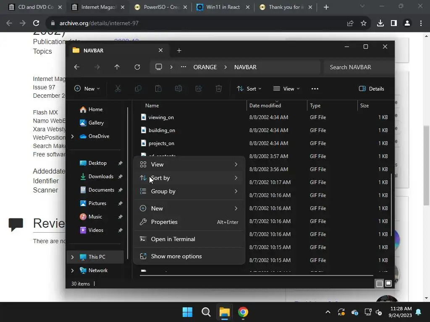
Task: Click the Search NAVBAR input field
Action: click(x=358, y=67)
